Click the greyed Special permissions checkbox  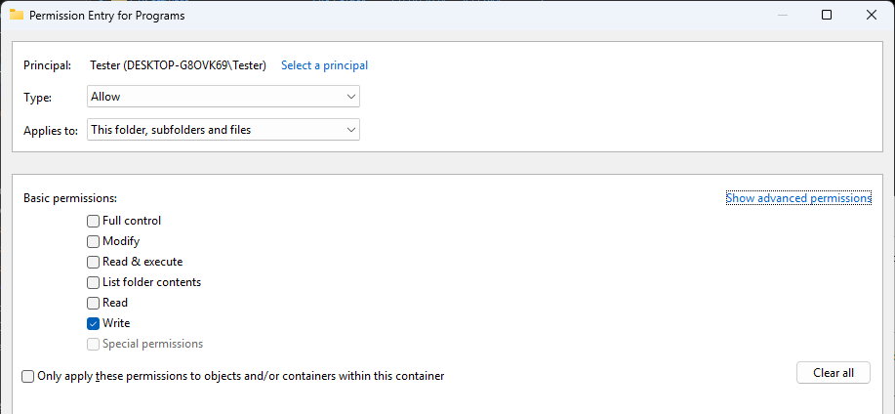pyautogui.click(x=93, y=345)
